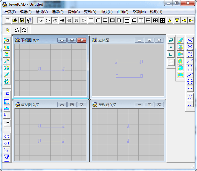Select the arrow pointer selection tool
This screenshot has width=197, height=171.
(x=8, y=30)
